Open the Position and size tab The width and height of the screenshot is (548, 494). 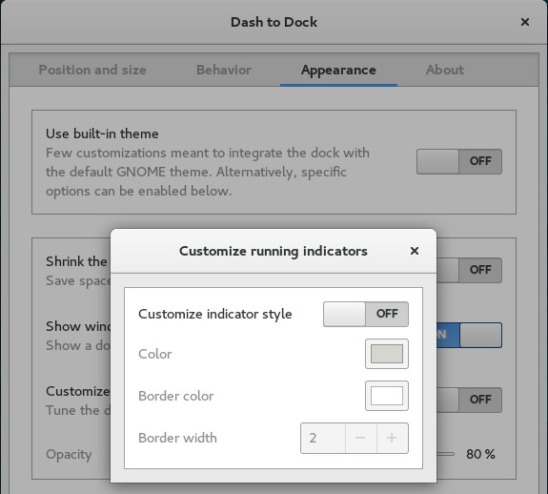coord(92,70)
